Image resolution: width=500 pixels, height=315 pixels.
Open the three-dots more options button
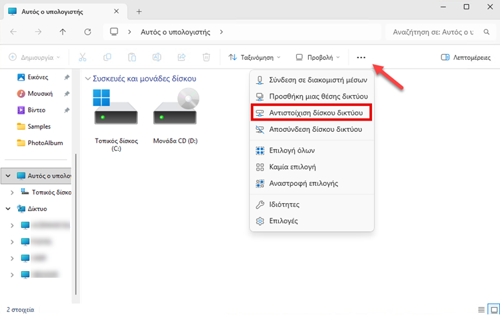pos(361,58)
